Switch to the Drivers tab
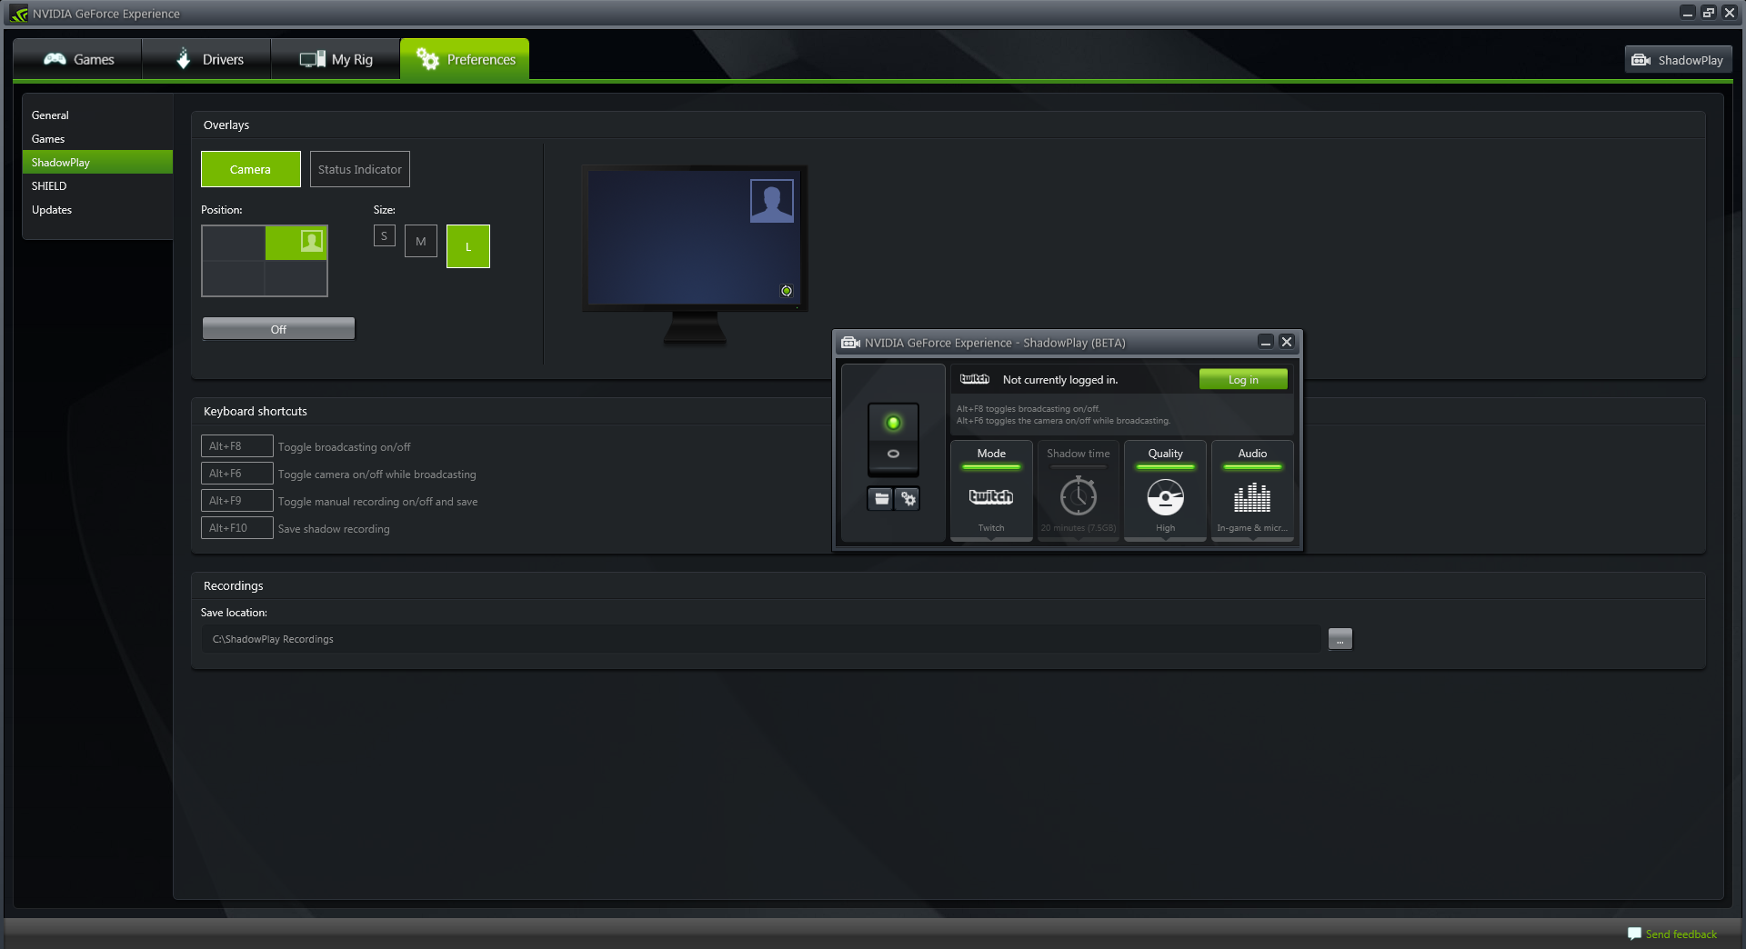Viewport: 1746px width, 949px height. click(207, 59)
